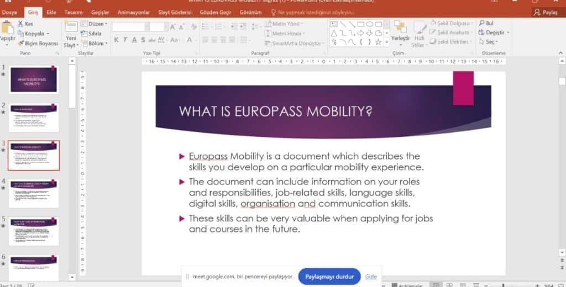Click the Gizle link in sharing bar
Image resolution: width=566 pixels, height=287 pixels.
(x=371, y=277)
